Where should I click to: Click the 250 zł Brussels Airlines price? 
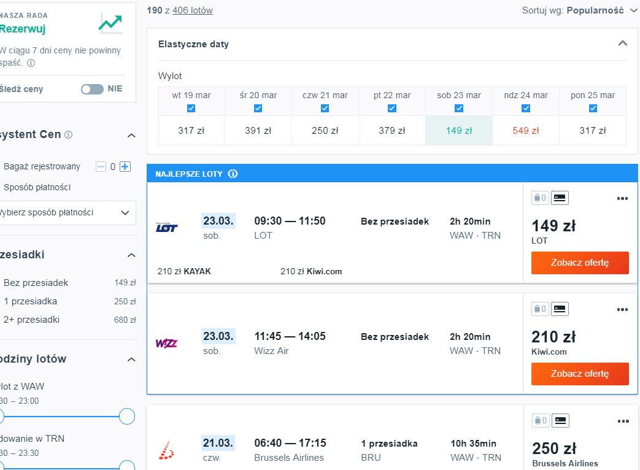point(554,449)
